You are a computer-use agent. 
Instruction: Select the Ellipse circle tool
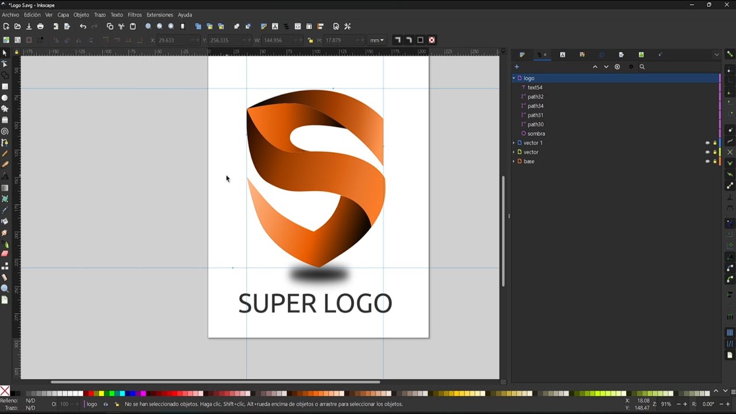(x=5, y=98)
